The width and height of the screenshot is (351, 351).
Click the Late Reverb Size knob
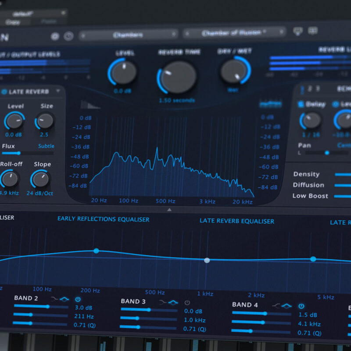pos(45,121)
